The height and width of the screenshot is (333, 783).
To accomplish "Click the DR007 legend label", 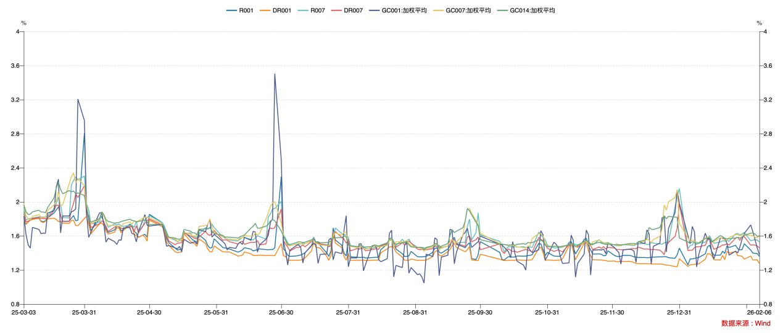I will pos(354,10).
